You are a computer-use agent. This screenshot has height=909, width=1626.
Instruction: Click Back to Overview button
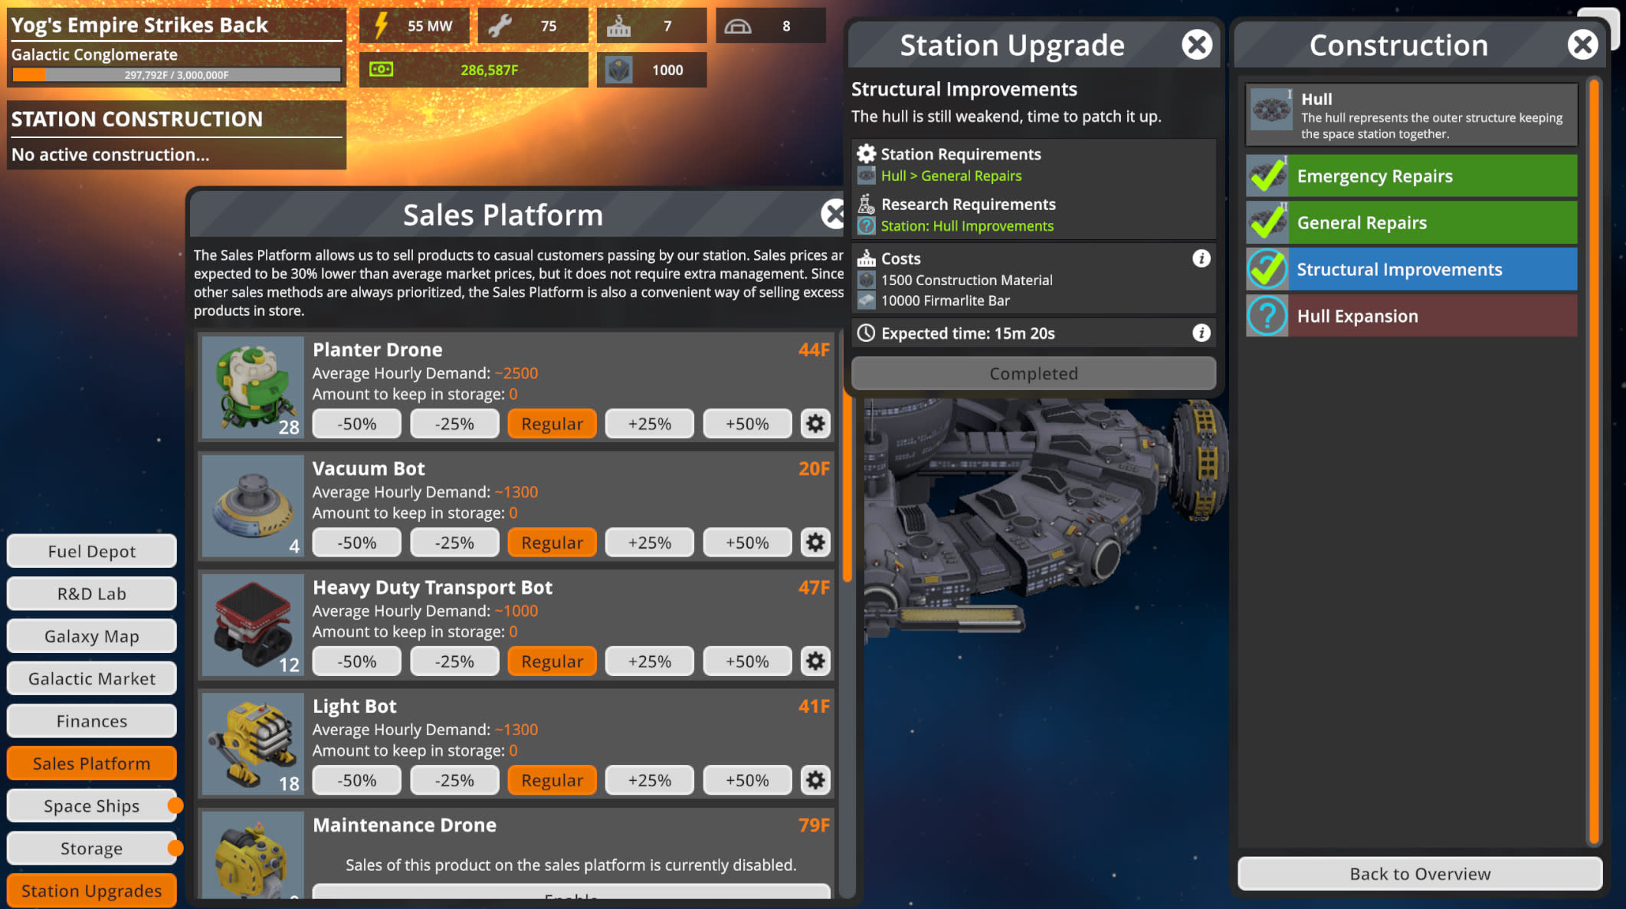coord(1419,874)
